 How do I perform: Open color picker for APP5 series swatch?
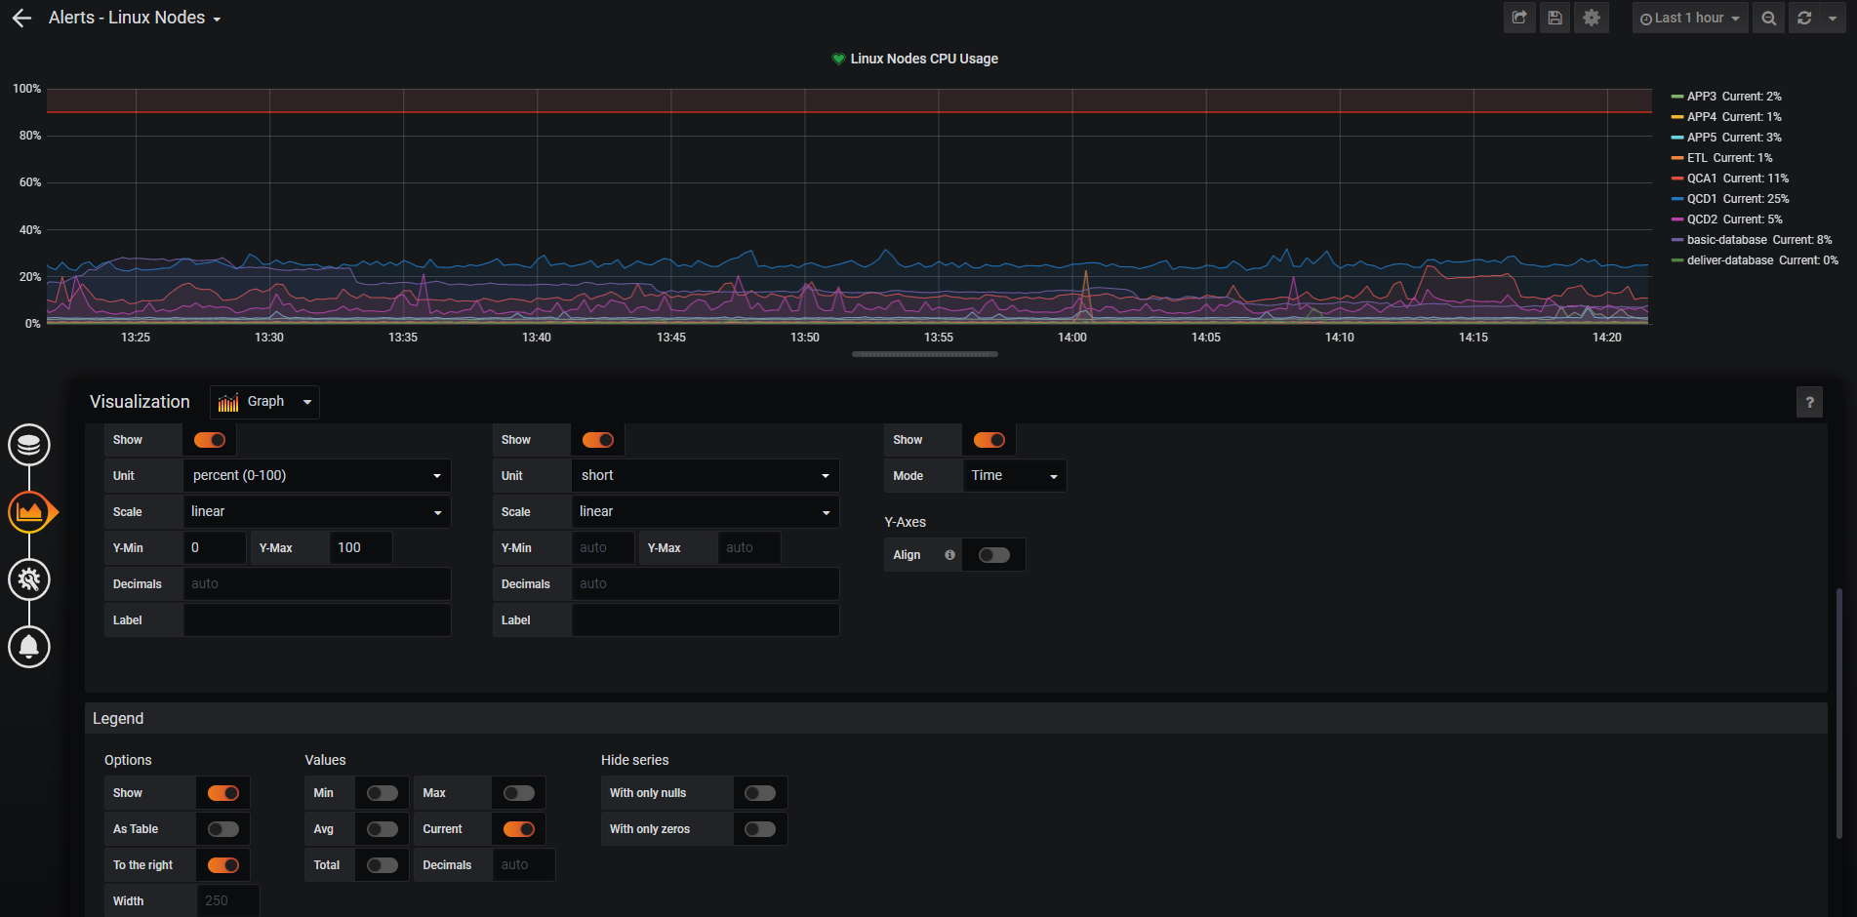tap(1677, 138)
